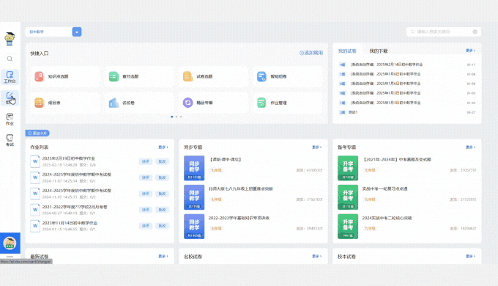Viewport: 498px width, 286px height.
Task: Click the sidebar magnifier search icon
Action: click(x=10, y=59)
